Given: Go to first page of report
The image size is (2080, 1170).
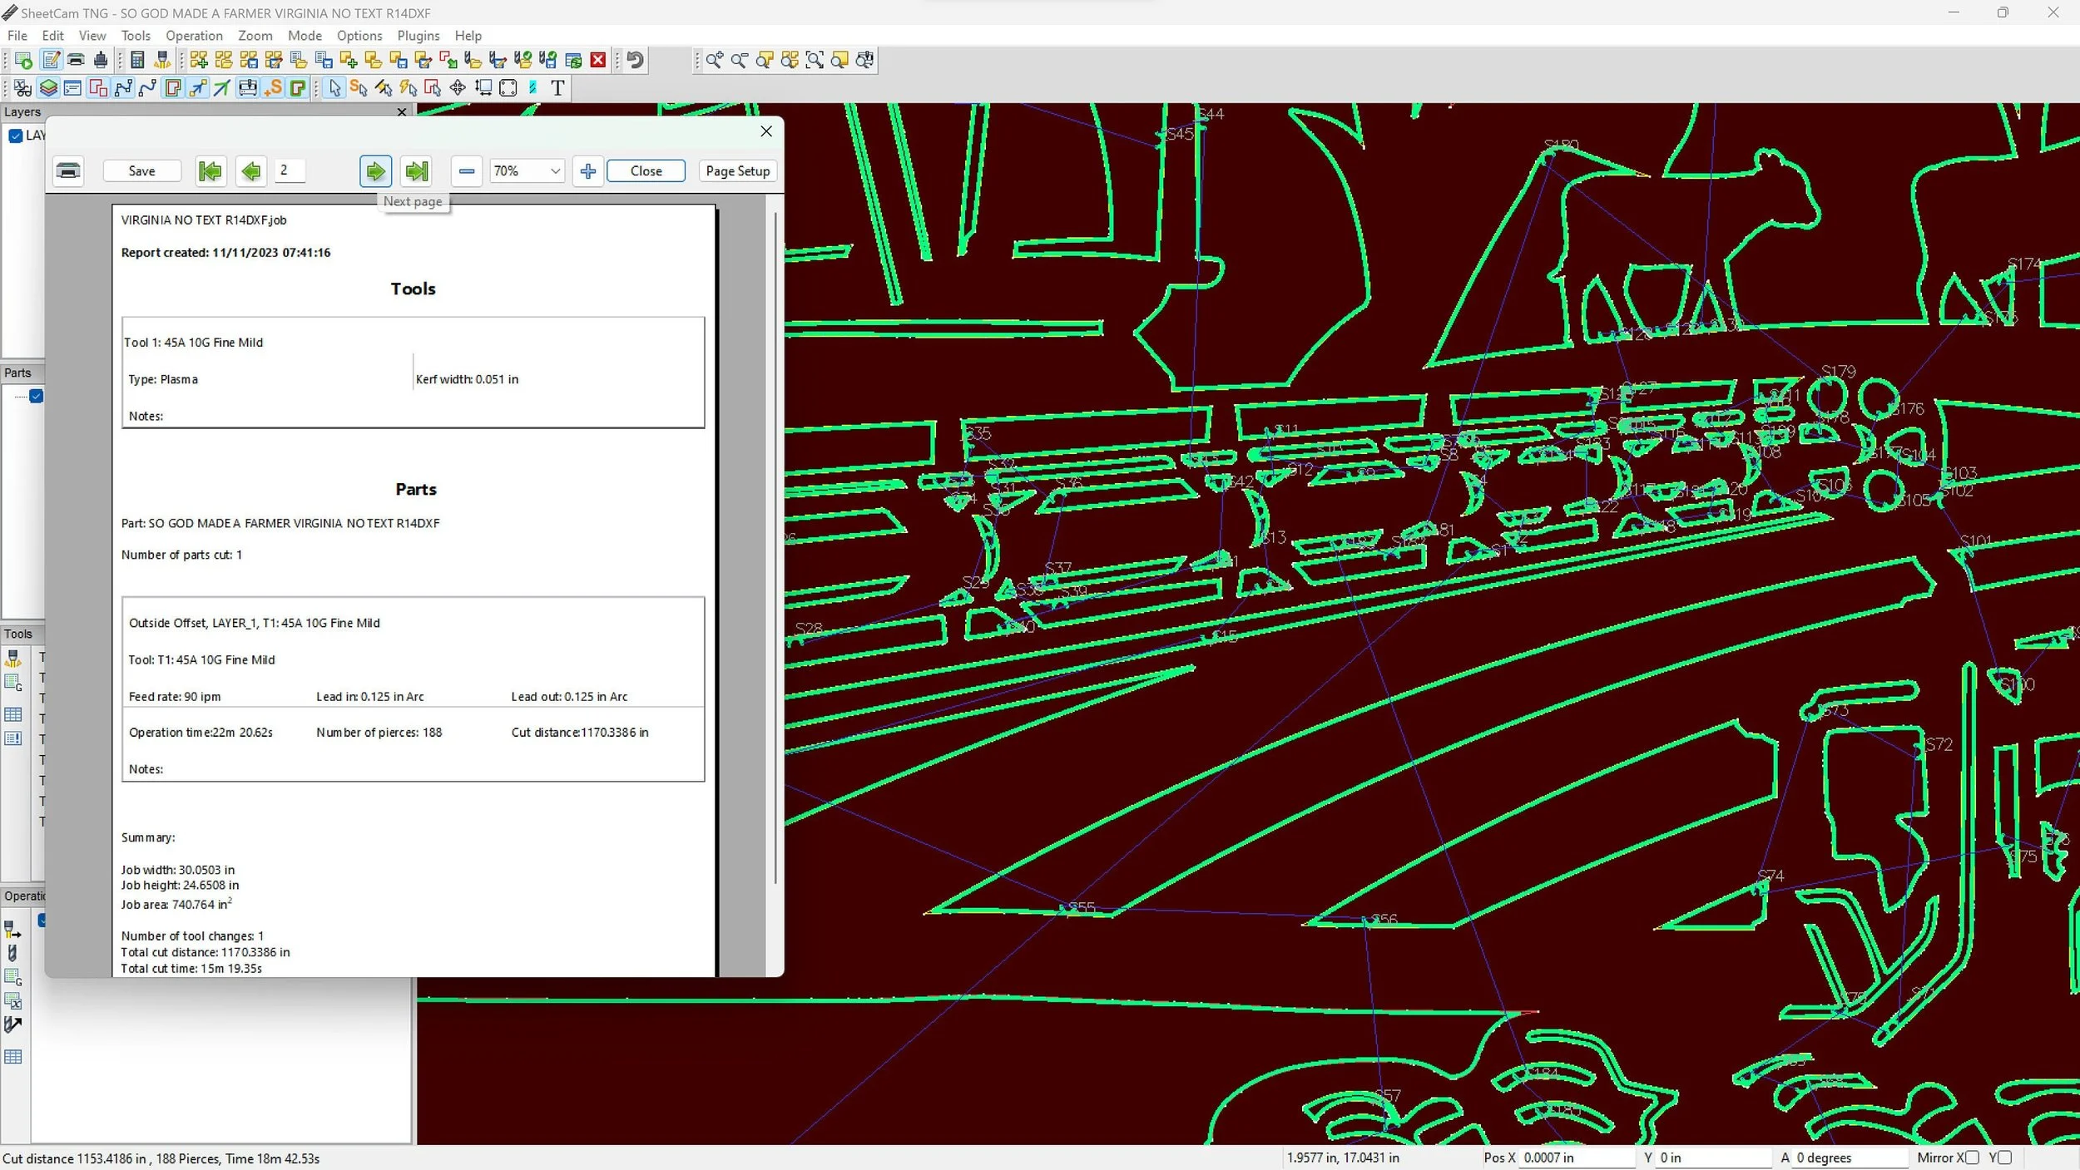Looking at the screenshot, I should [x=210, y=171].
